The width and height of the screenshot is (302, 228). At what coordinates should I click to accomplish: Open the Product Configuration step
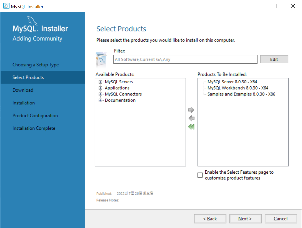(x=35, y=115)
